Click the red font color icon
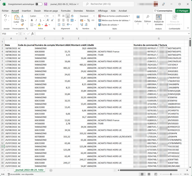The image size is (192, 176). coord(46,24)
